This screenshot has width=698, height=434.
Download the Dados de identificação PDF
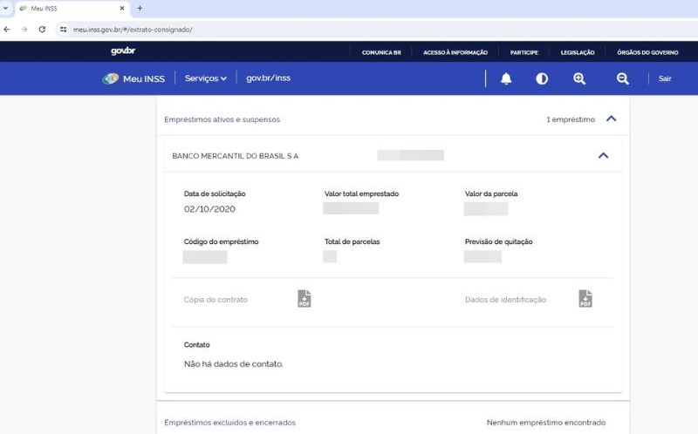(585, 298)
